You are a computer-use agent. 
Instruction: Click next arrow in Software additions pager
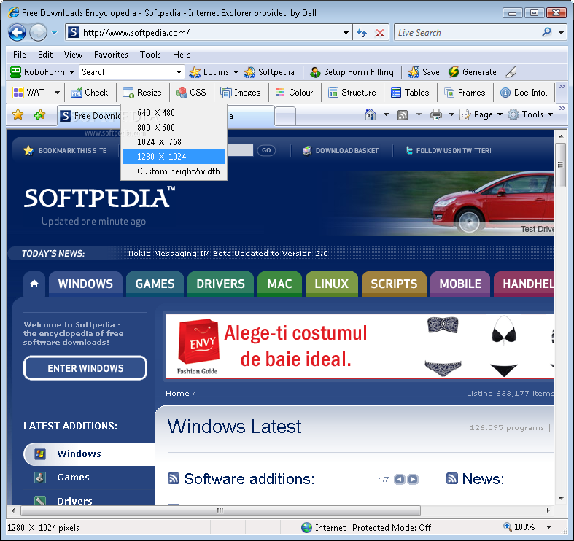tap(413, 479)
